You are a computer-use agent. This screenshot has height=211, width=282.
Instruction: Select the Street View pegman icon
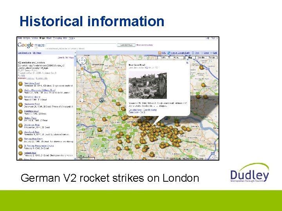pos(82,68)
